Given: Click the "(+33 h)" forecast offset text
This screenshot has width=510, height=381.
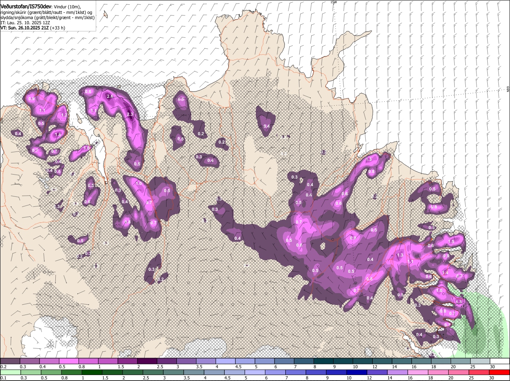Looking at the screenshot, I should point(58,28).
